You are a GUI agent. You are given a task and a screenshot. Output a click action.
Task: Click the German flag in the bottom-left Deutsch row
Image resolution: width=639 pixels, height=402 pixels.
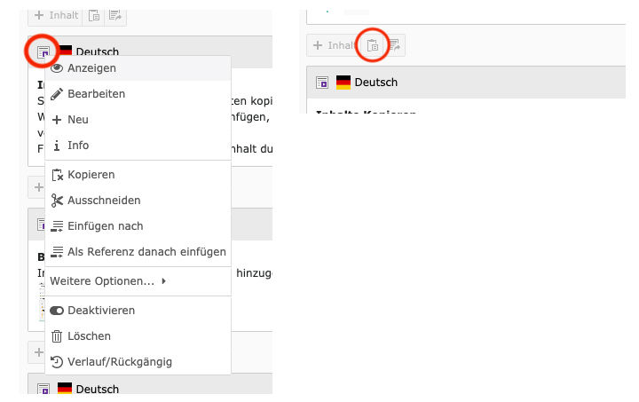click(64, 389)
